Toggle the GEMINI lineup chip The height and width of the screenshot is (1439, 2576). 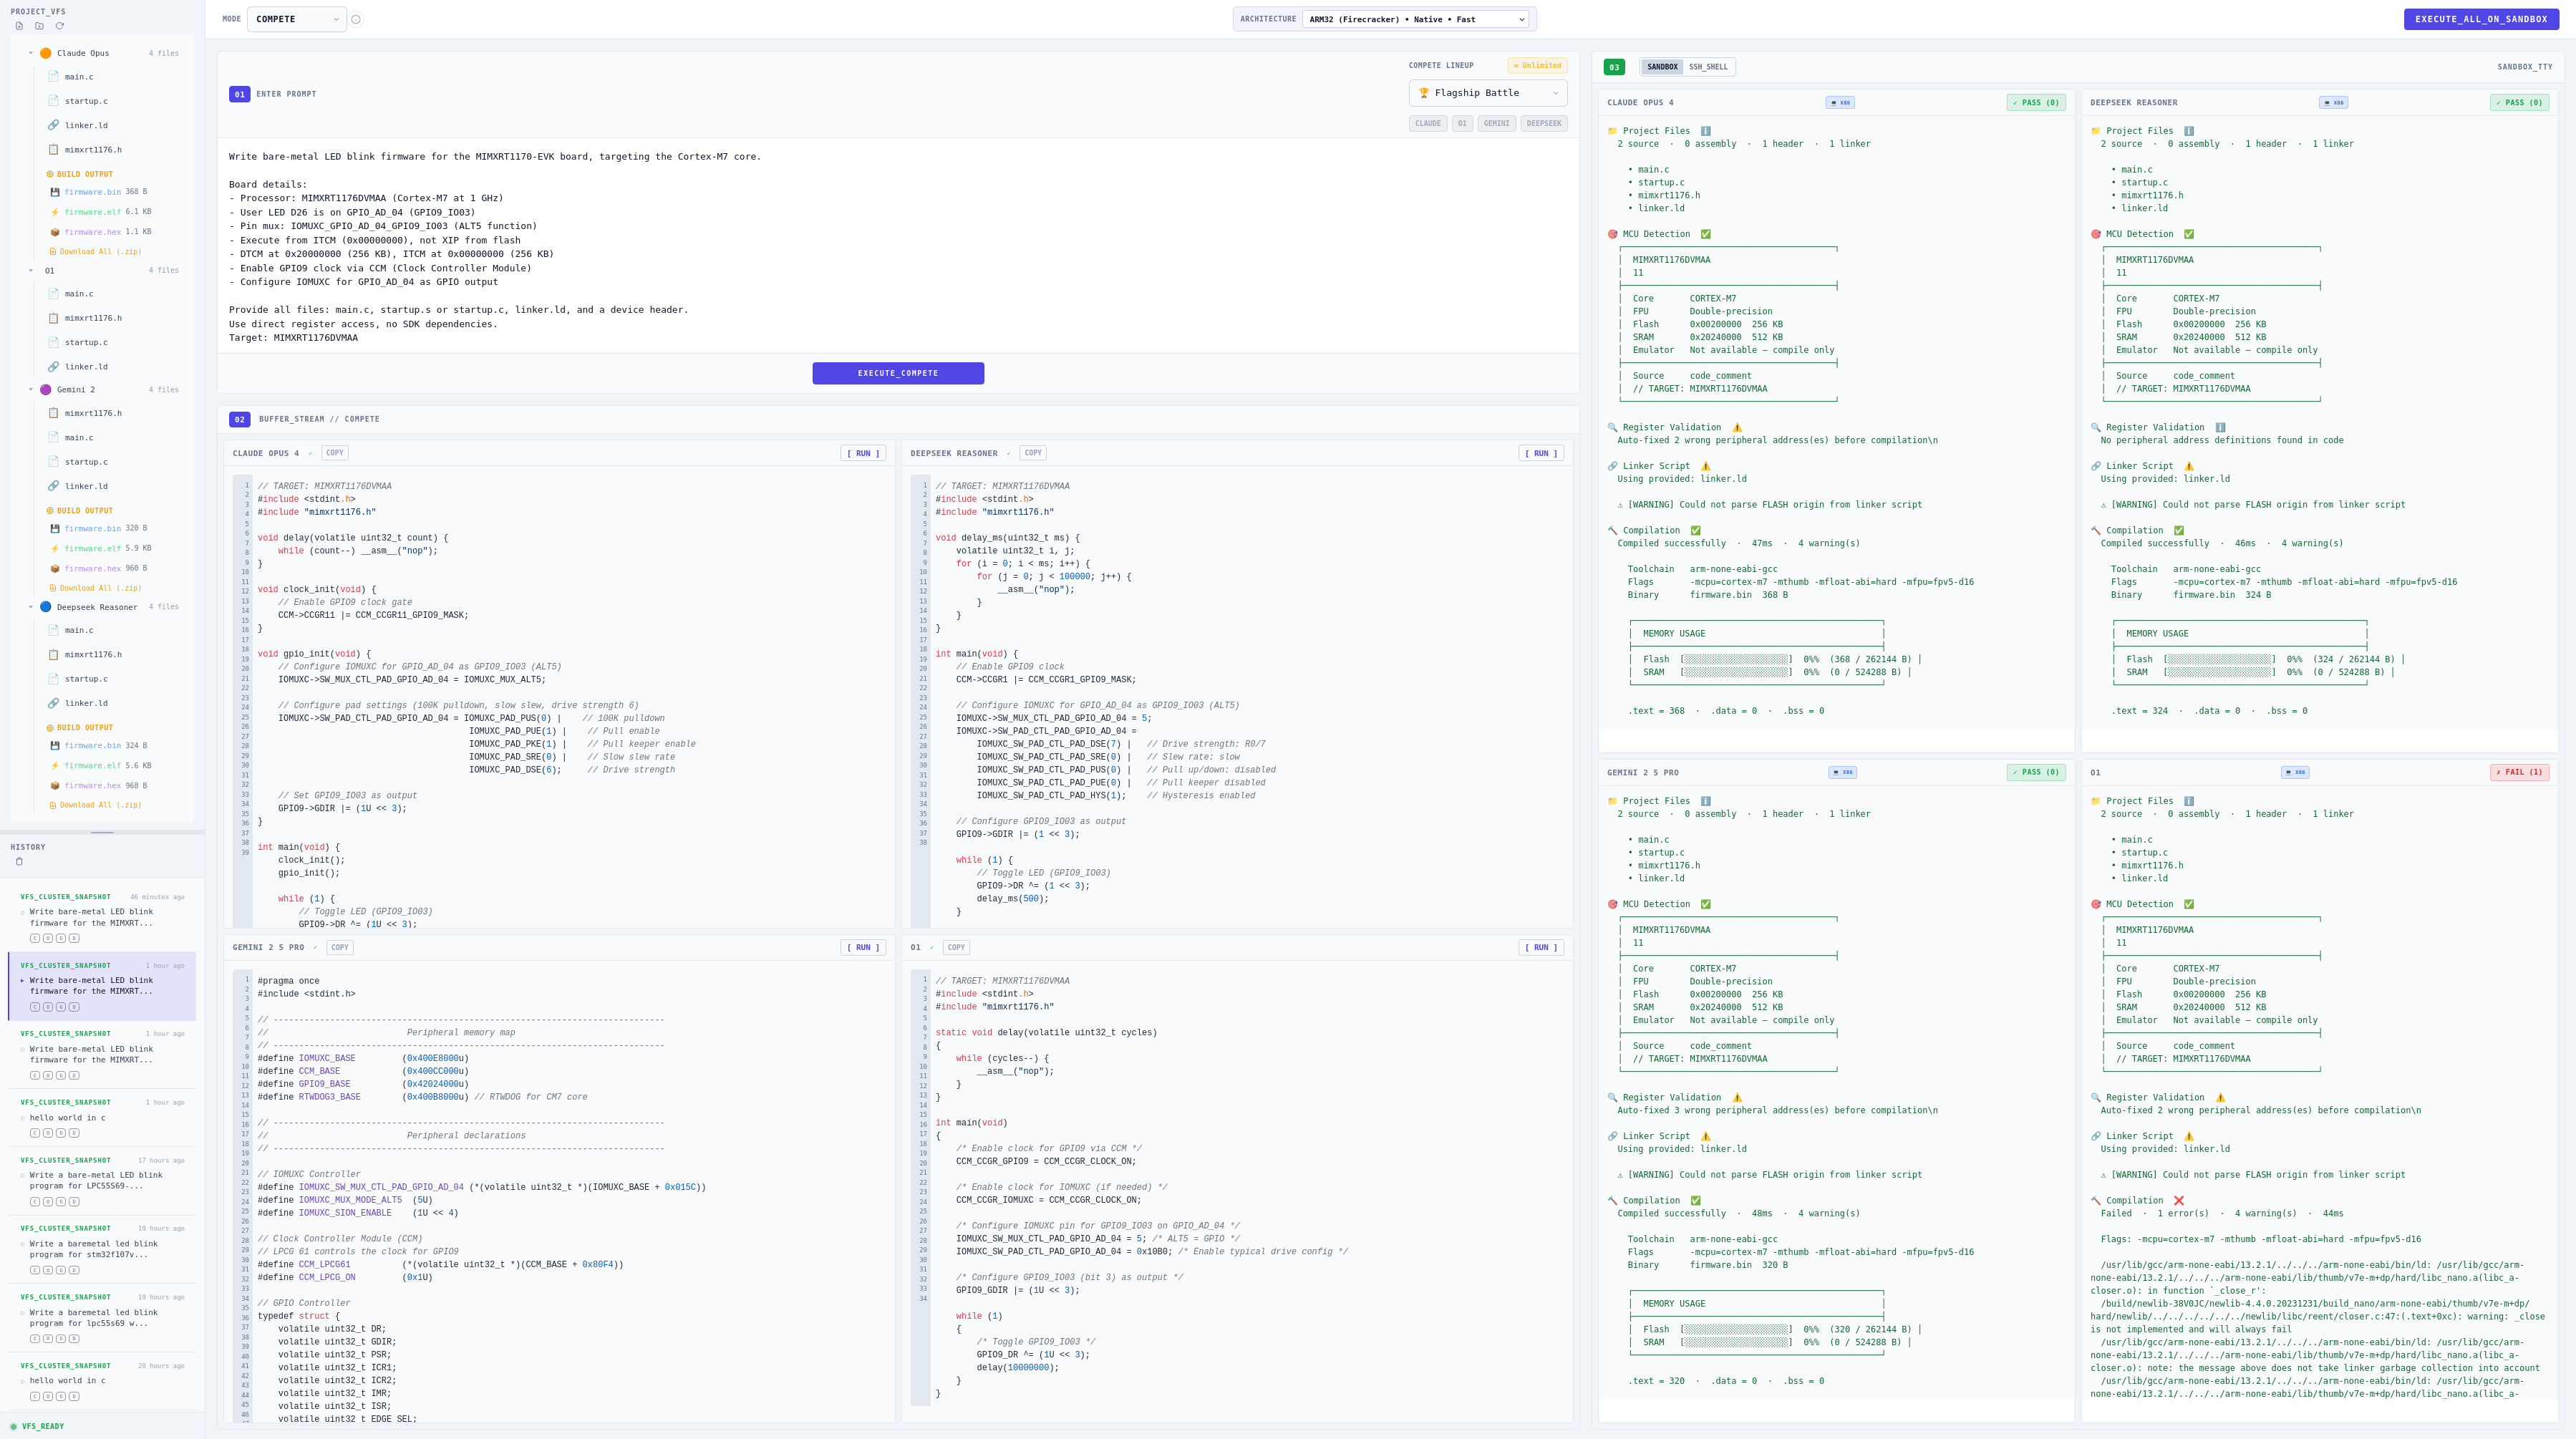pyautogui.click(x=1496, y=124)
